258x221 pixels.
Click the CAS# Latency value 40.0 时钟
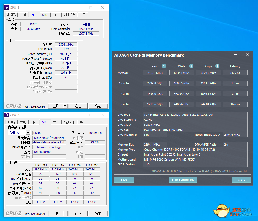pos(66,54)
